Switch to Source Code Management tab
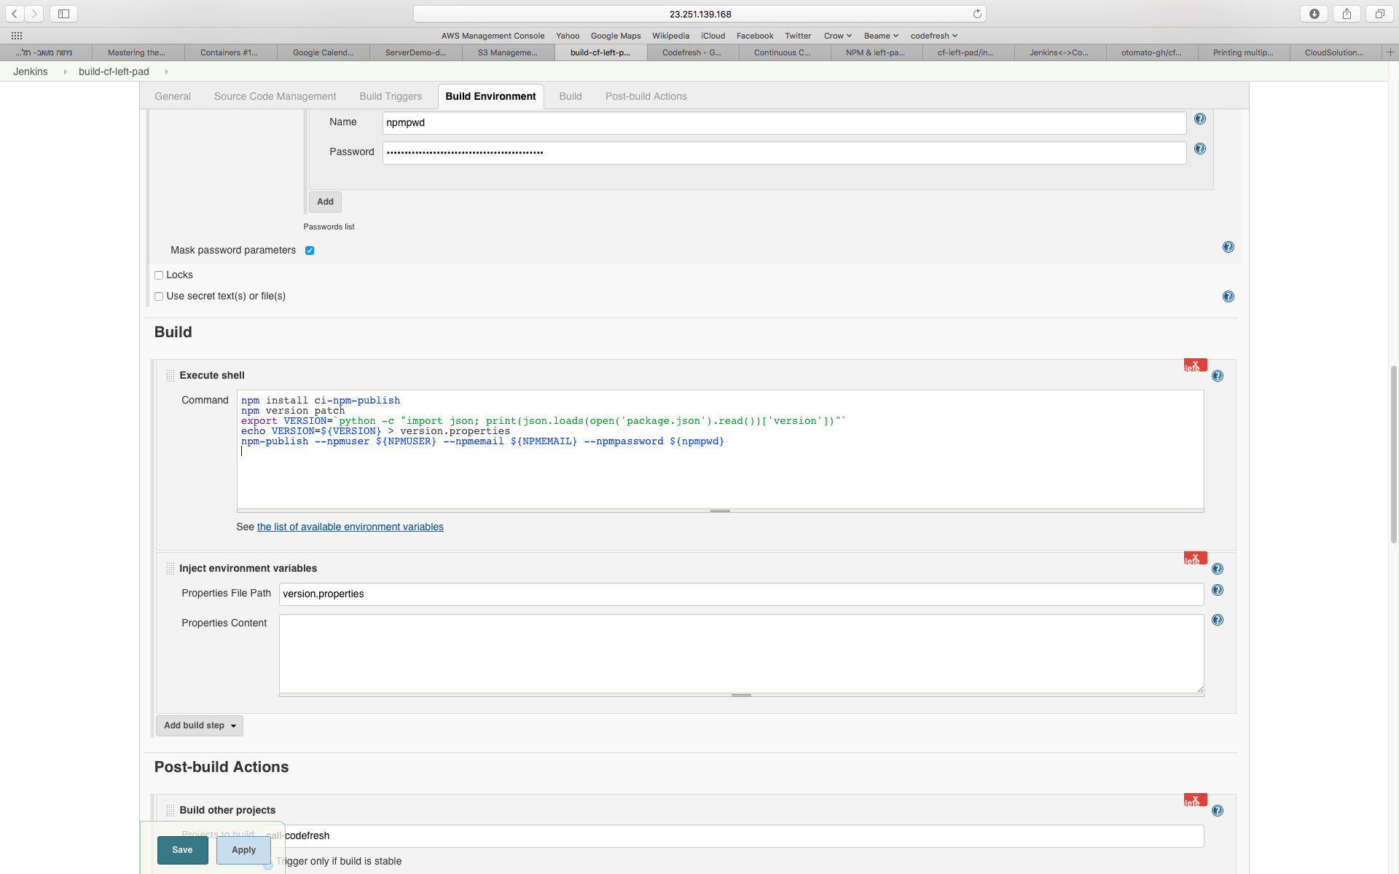The image size is (1399, 874). pos(275,96)
